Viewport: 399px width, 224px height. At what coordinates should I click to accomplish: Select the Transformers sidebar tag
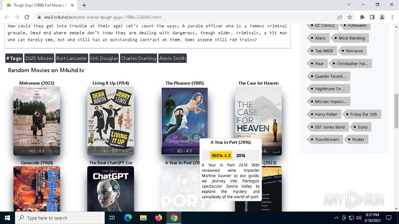325,140
